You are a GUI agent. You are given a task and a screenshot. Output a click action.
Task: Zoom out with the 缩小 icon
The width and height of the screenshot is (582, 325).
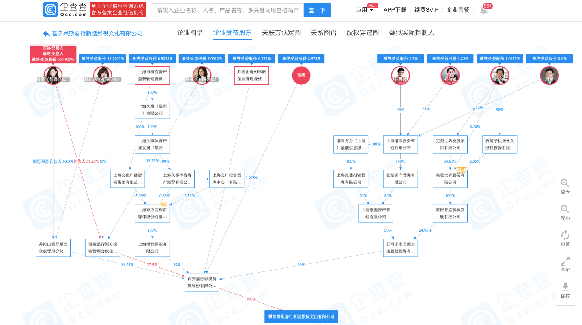(565, 209)
